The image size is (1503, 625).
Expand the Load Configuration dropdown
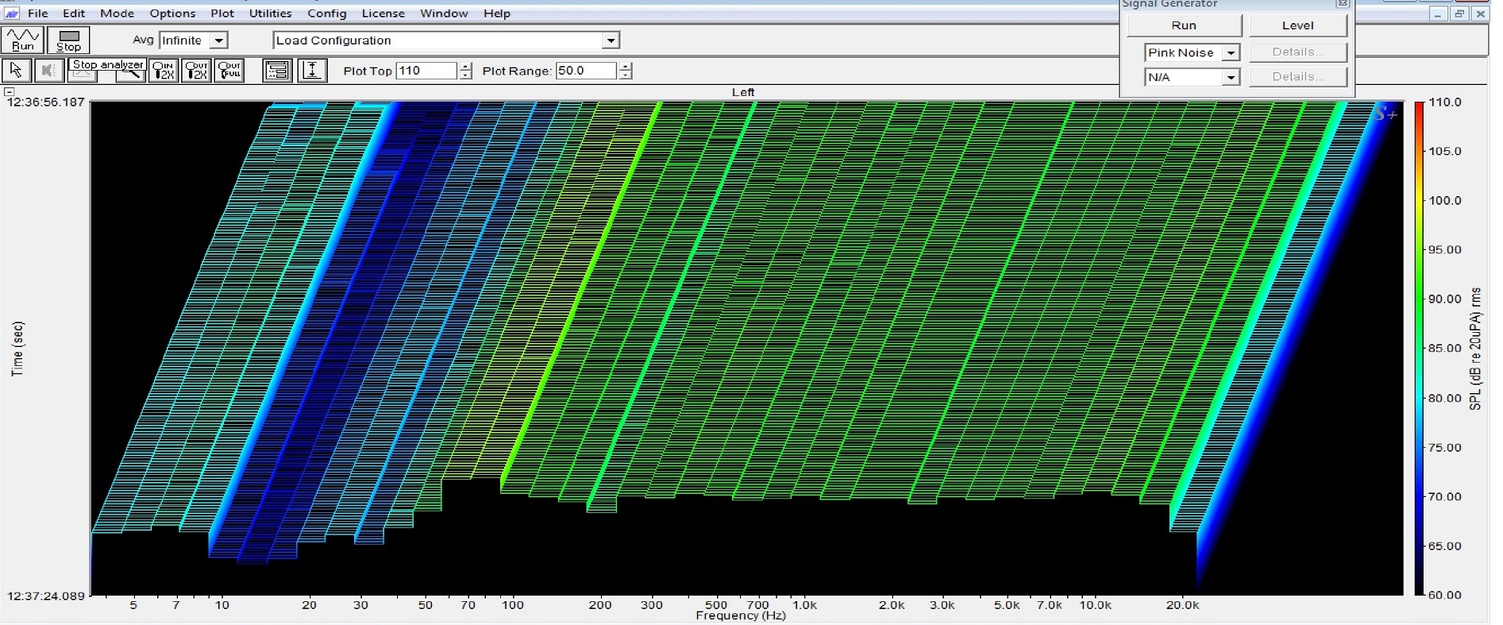(x=610, y=41)
